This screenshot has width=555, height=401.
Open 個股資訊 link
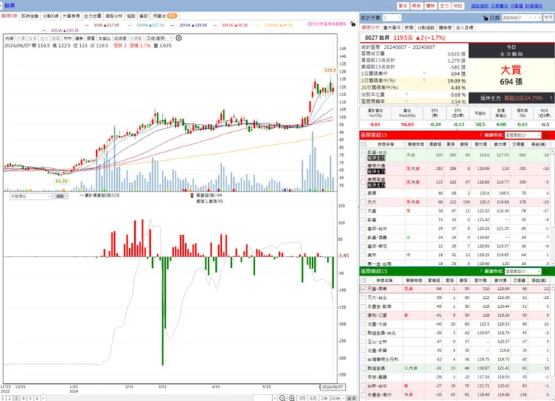(479, 6)
